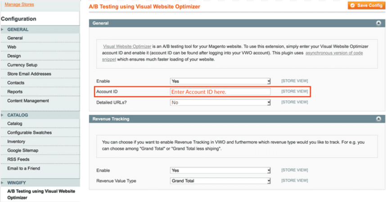Click the Account ID input field
The image size is (386, 202).
click(220, 92)
